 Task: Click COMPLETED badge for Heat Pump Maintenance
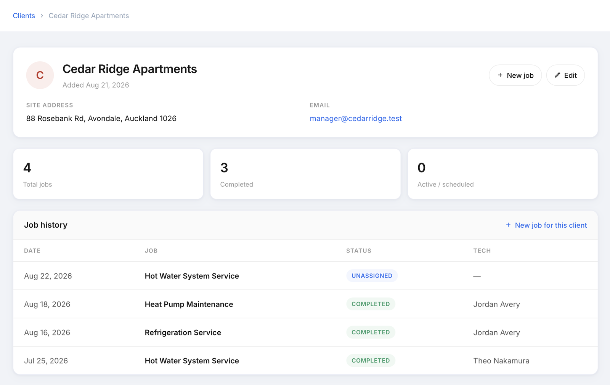pos(371,304)
